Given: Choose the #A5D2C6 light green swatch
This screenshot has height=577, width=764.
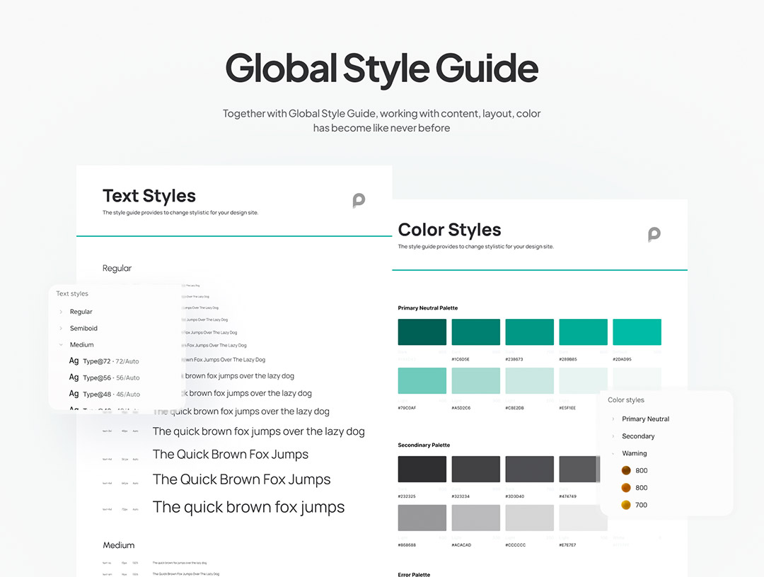Looking at the screenshot, I should pos(475,380).
